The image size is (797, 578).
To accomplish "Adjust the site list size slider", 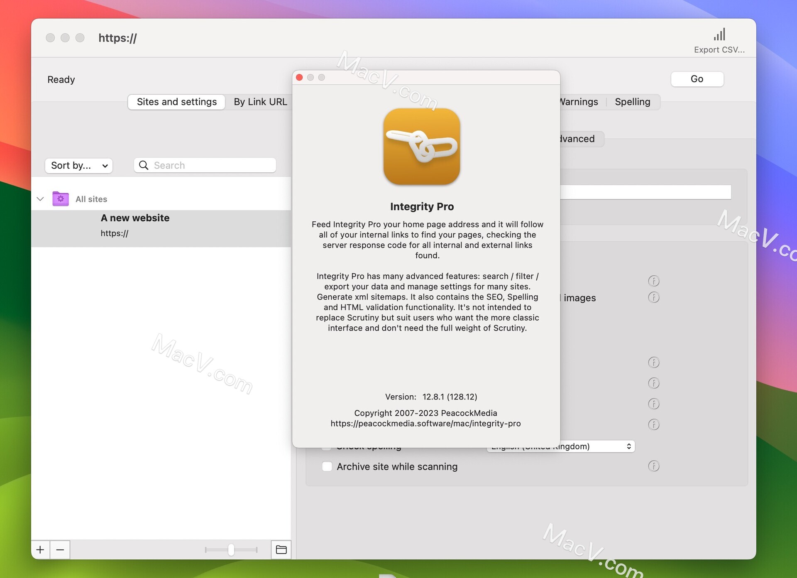I will 231,550.
